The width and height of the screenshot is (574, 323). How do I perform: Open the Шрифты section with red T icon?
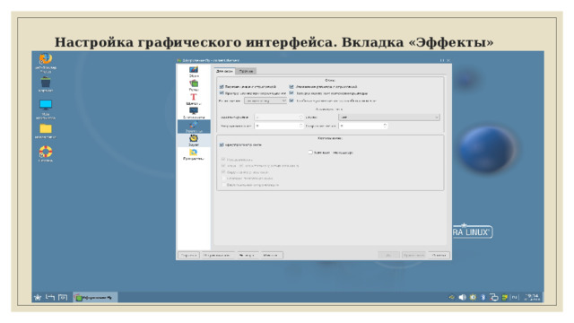click(x=194, y=100)
